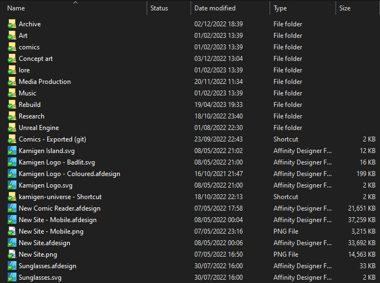Select the New Comic Reader.afdesign file name

[x=60, y=208]
